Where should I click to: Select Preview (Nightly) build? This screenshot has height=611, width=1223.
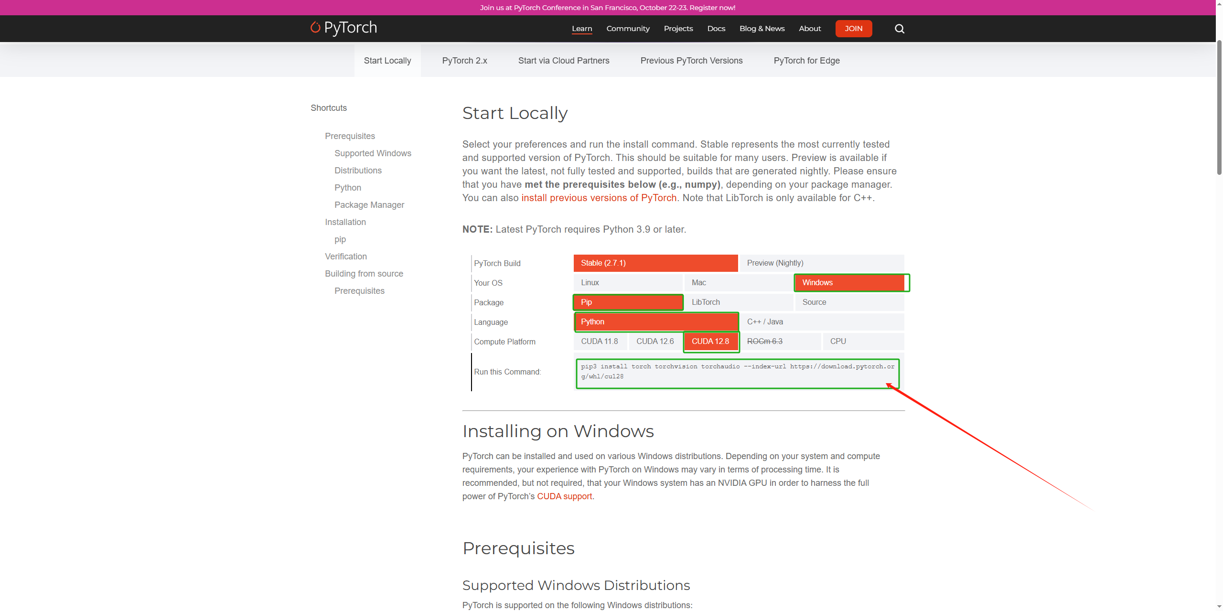(x=821, y=263)
